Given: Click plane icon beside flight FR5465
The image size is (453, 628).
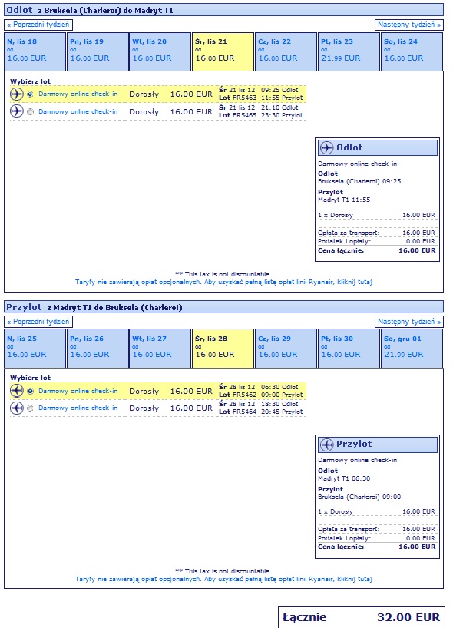Looking at the screenshot, I should [x=17, y=111].
